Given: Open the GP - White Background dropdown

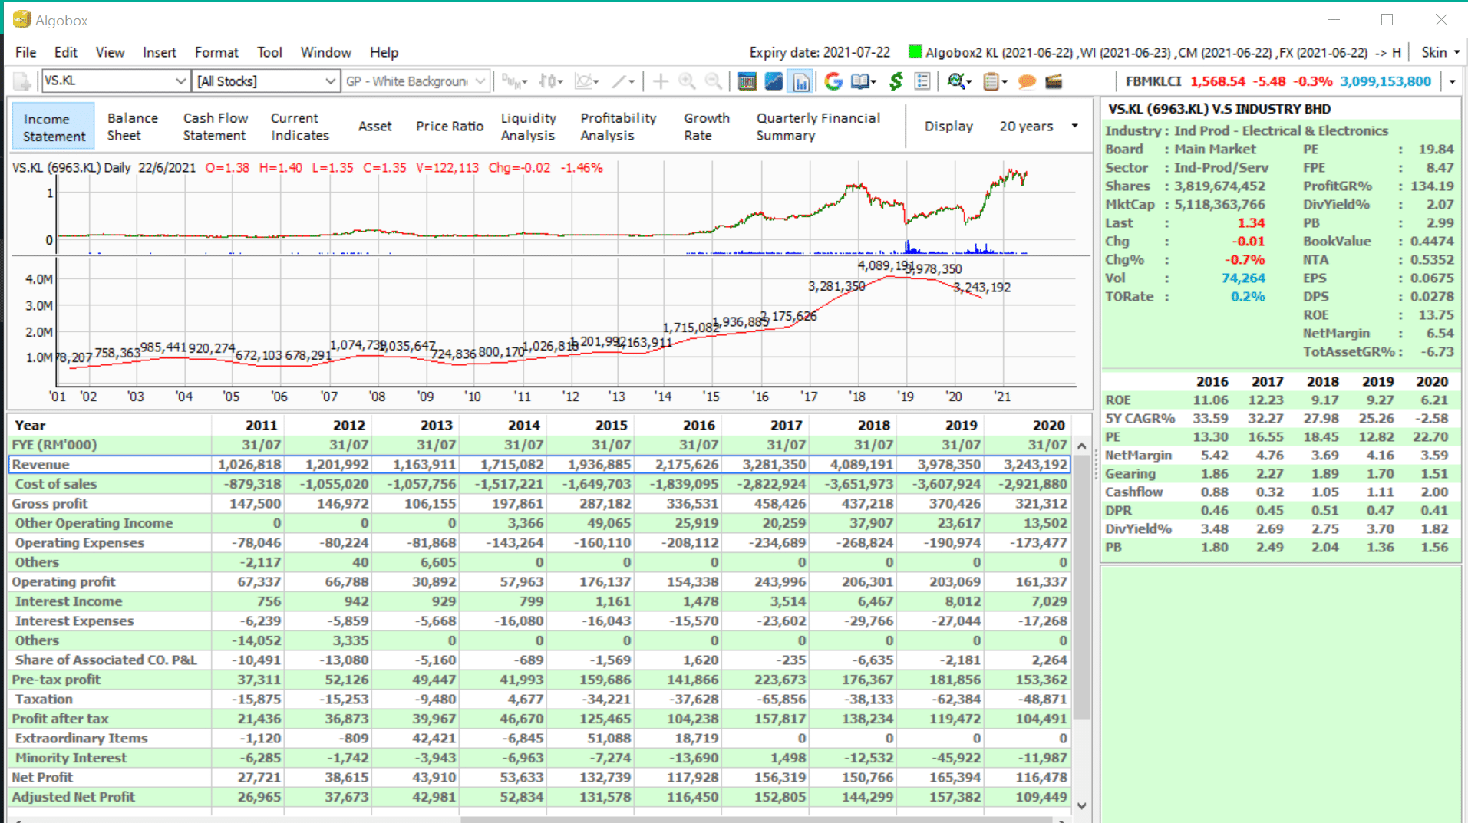Looking at the screenshot, I should point(480,81).
